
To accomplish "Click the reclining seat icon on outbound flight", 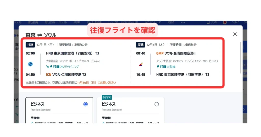I will pos(47,67).
